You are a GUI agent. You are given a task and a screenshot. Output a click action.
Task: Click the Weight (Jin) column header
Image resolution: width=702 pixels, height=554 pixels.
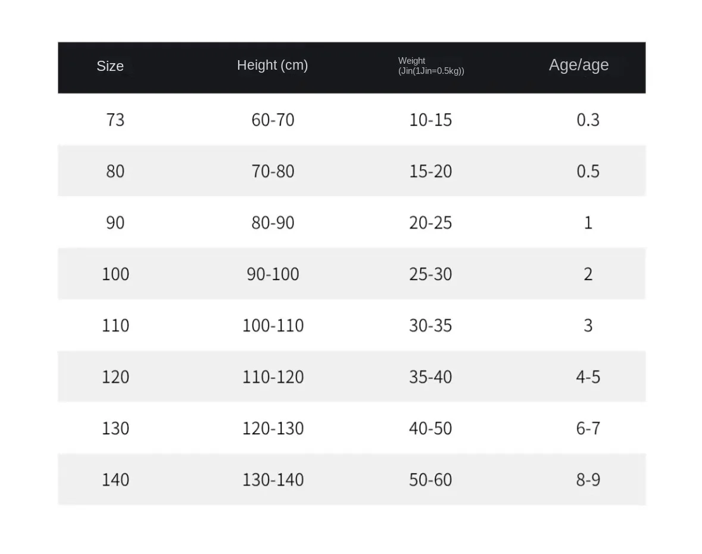pos(430,66)
